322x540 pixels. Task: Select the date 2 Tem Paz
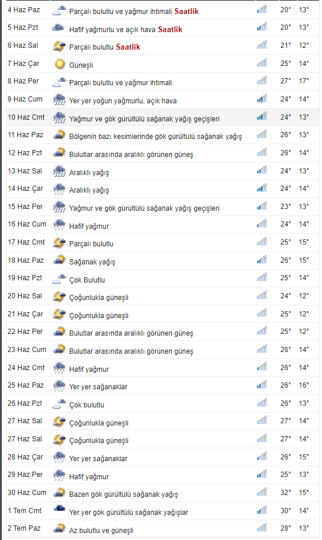pos(24,528)
